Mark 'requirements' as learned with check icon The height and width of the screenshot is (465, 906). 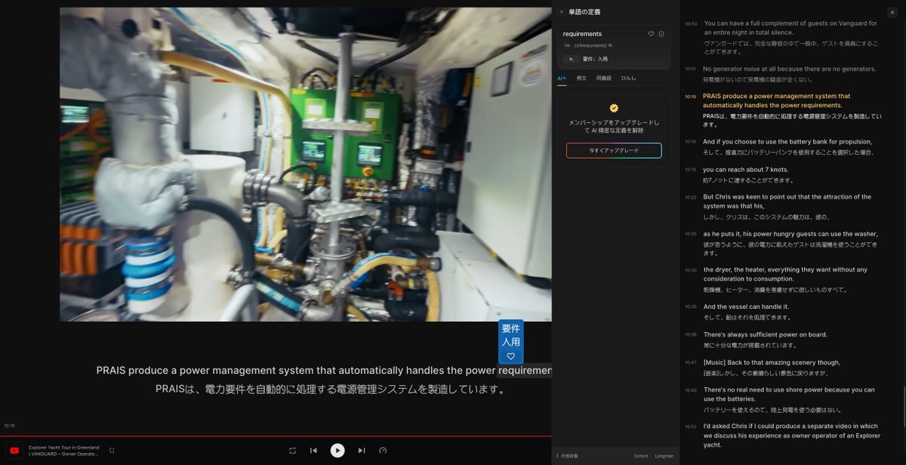pos(661,34)
